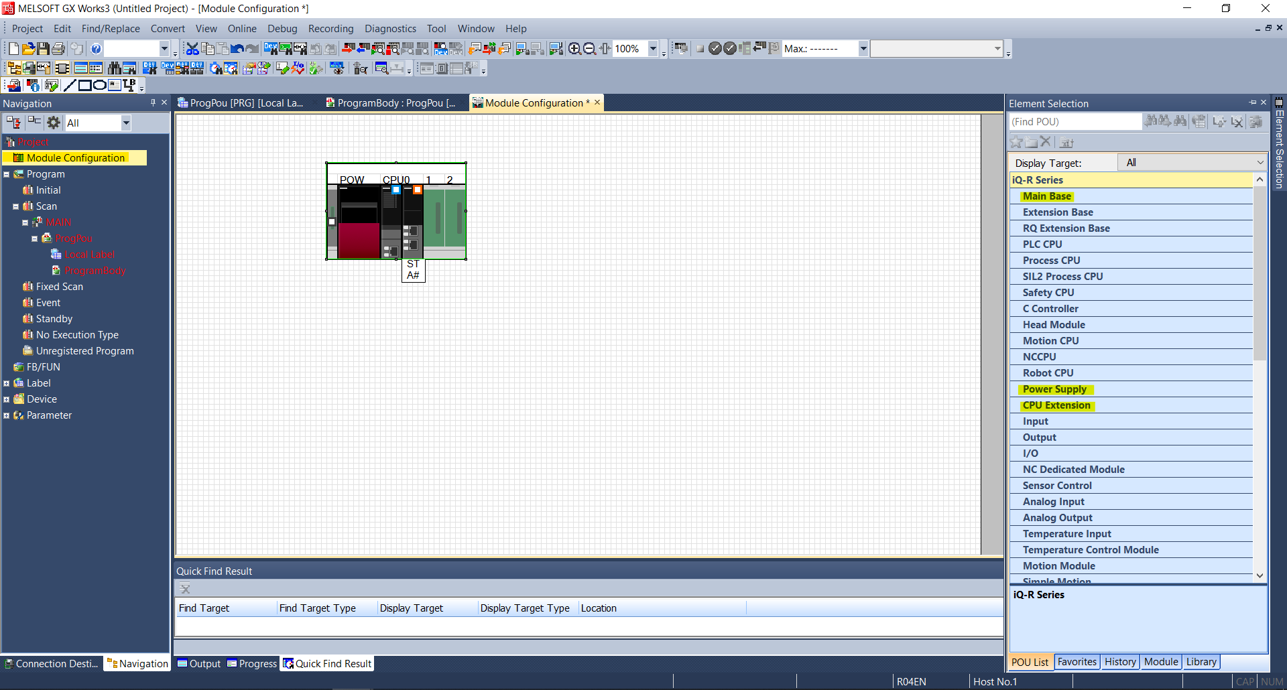Viewport: 1287px width, 690px height.
Task: Click the Find Target column header
Action: pyautogui.click(x=227, y=608)
